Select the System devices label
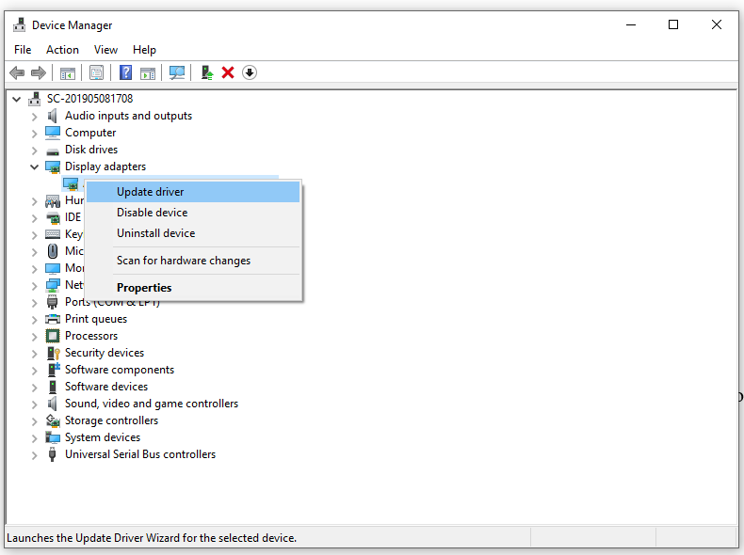The image size is (744, 555). coord(103,437)
